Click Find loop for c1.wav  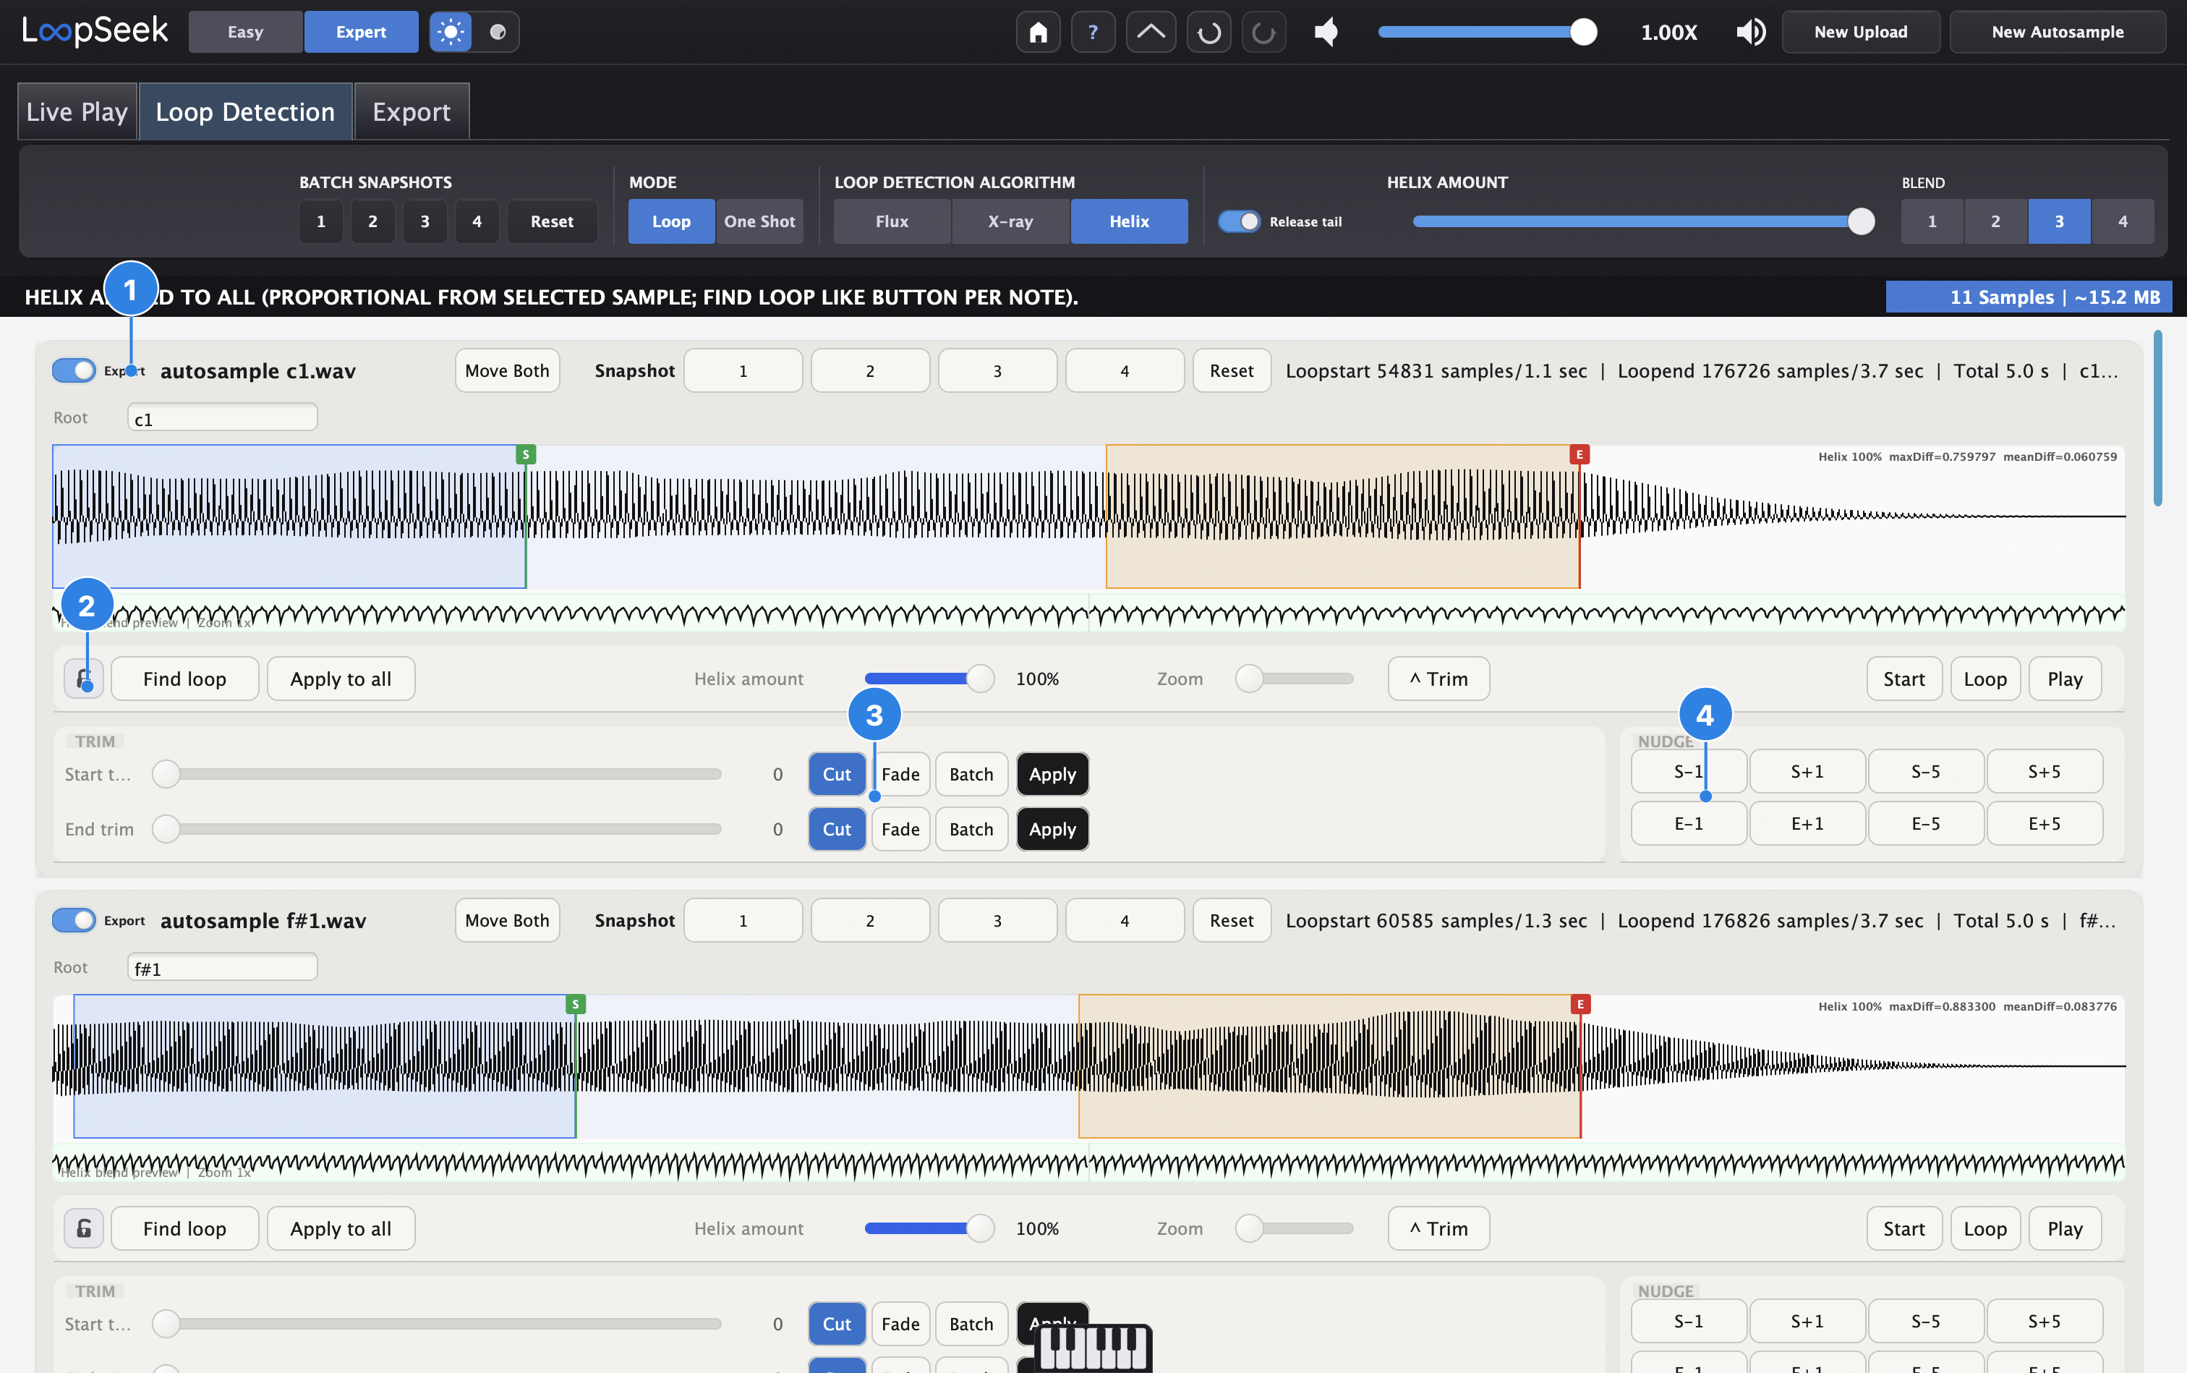(x=184, y=679)
